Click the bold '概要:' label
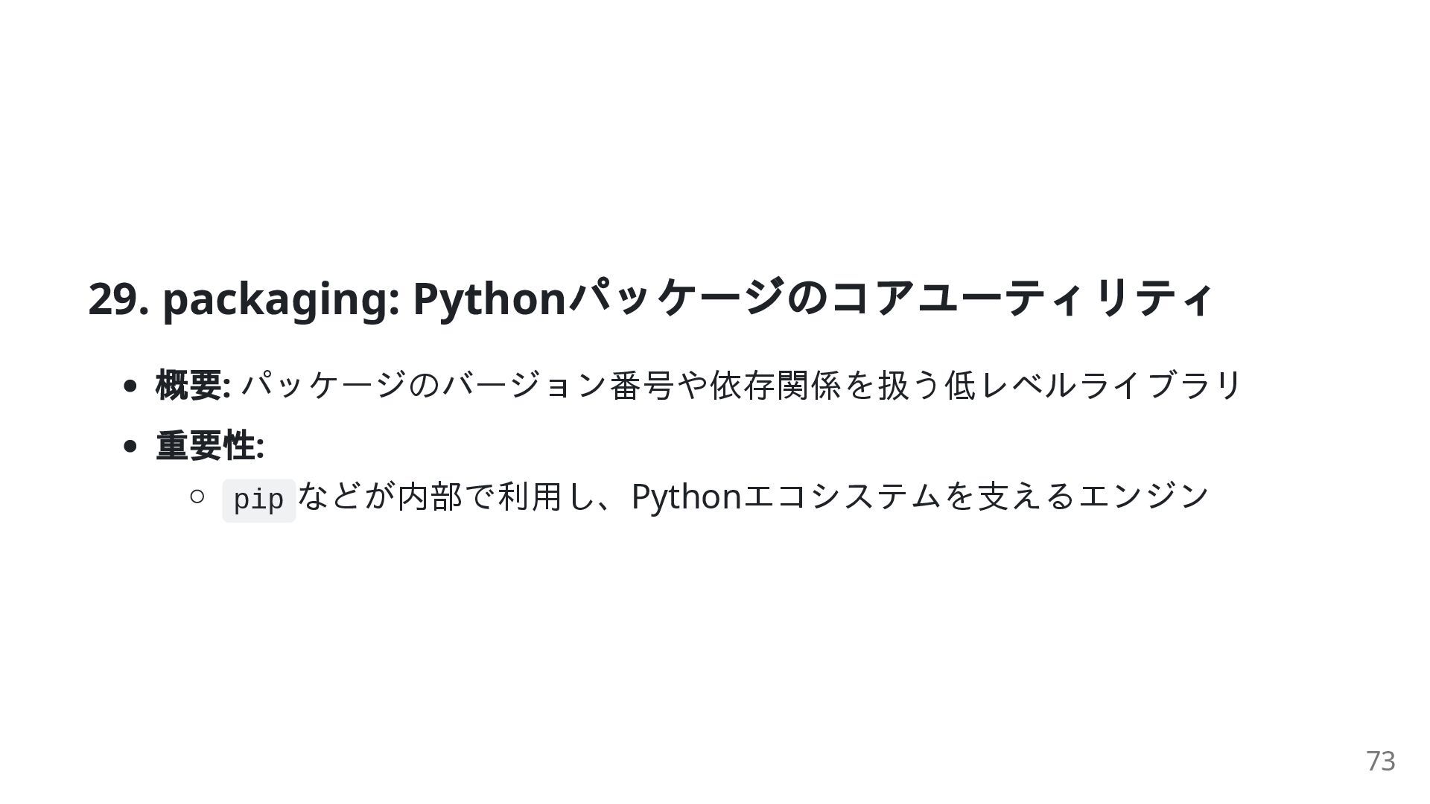The height and width of the screenshot is (804, 1430). pyautogui.click(x=193, y=385)
